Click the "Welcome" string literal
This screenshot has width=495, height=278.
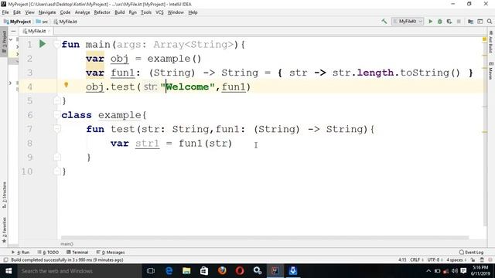tap(187, 86)
